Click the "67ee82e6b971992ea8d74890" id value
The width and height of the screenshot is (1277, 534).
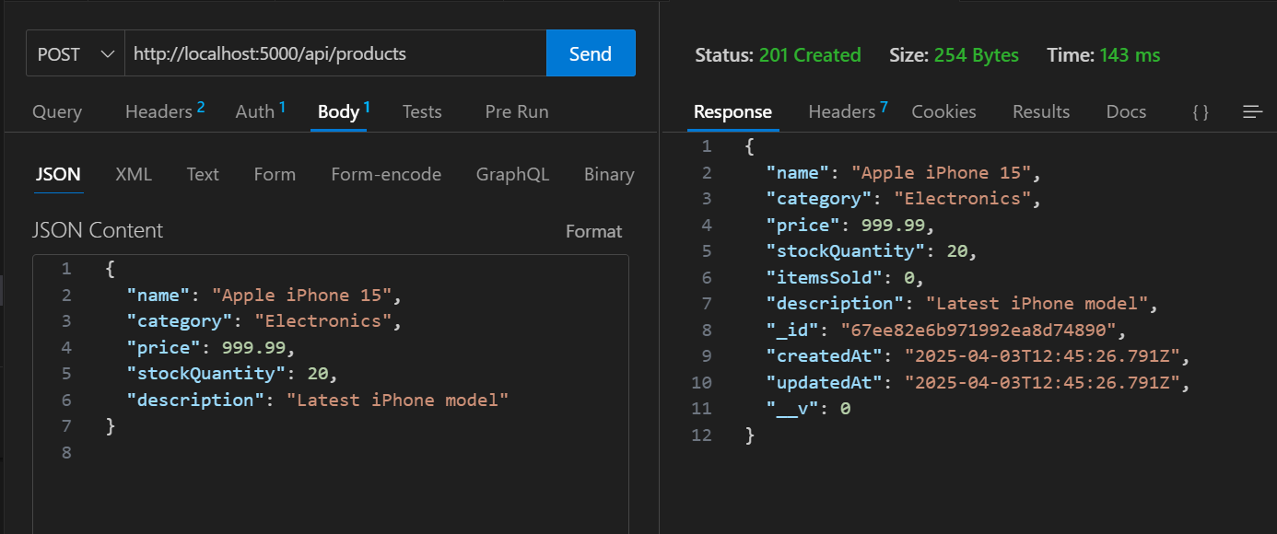(978, 330)
